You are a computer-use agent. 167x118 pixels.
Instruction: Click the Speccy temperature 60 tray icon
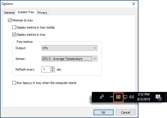(118, 97)
